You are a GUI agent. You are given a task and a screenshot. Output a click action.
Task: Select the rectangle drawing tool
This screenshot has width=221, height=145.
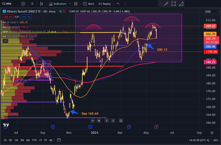point(174,4)
